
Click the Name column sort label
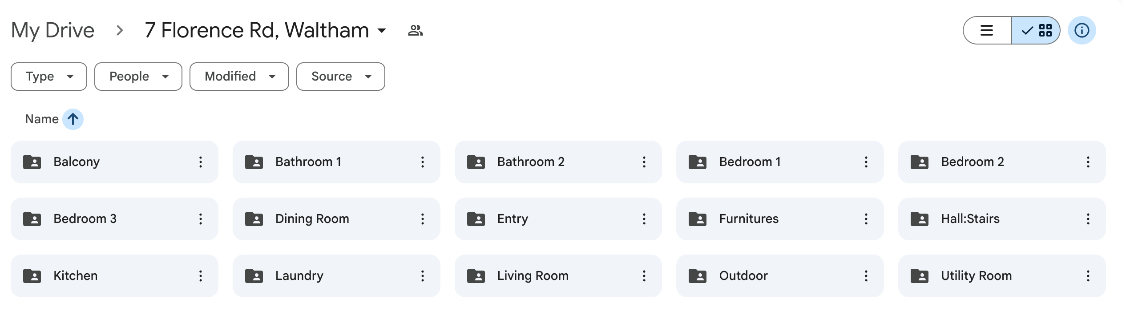pos(42,119)
